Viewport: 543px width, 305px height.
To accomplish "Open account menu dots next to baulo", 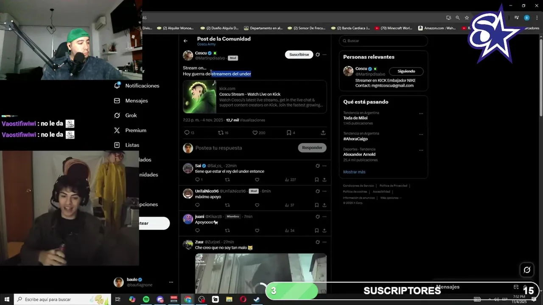I will pyautogui.click(x=171, y=282).
